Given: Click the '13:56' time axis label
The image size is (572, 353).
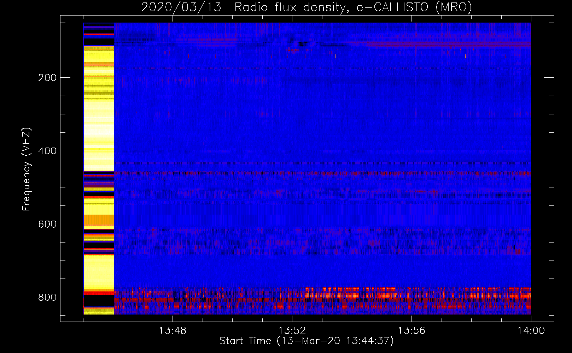Looking at the screenshot, I should pos(412,331).
